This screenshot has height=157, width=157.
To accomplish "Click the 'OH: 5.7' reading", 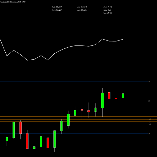I will pyautogui.click(x=107, y=10).
